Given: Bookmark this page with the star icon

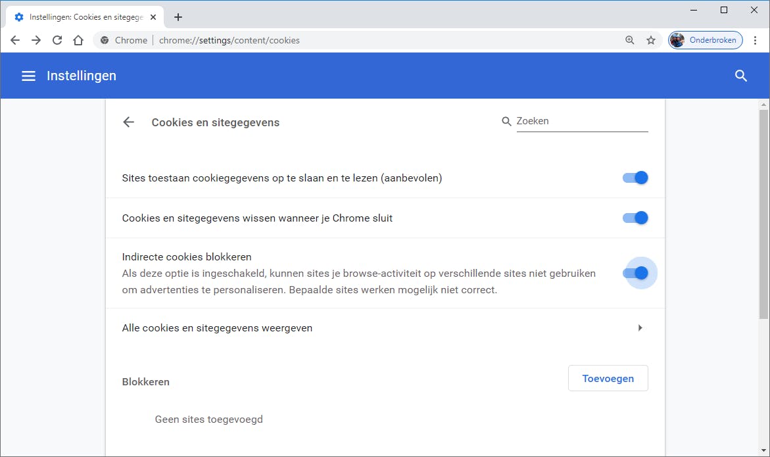Looking at the screenshot, I should click(651, 40).
